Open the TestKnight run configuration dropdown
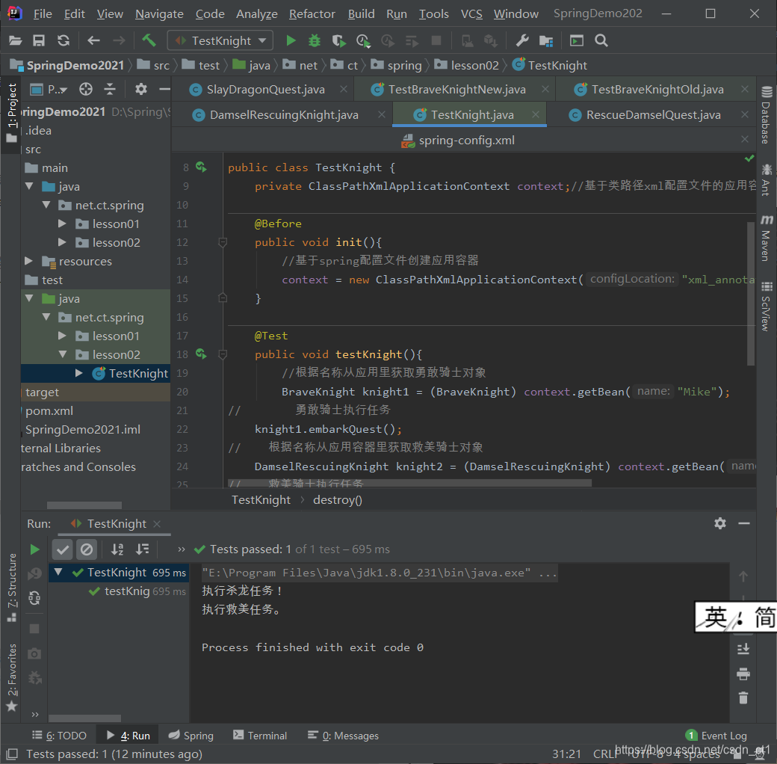 [x=220, y=40]
